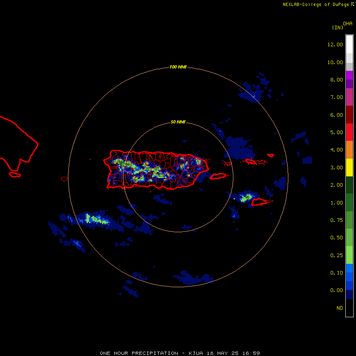Click the 7.00 legend value
Screen dimensions: 356x356
[337, 97]
